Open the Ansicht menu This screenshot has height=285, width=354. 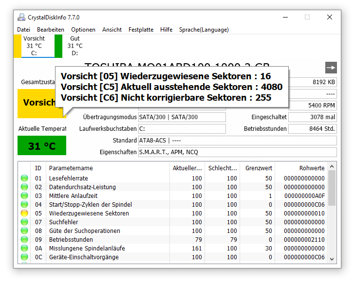tap(112, 30)
